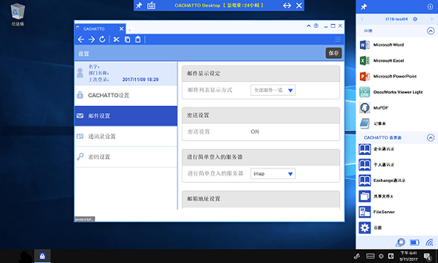Image resolution: width=438 pixels, height=263 pixels.
Task: Click the pen icon in system tray
Action: click(x=357, y=256)
